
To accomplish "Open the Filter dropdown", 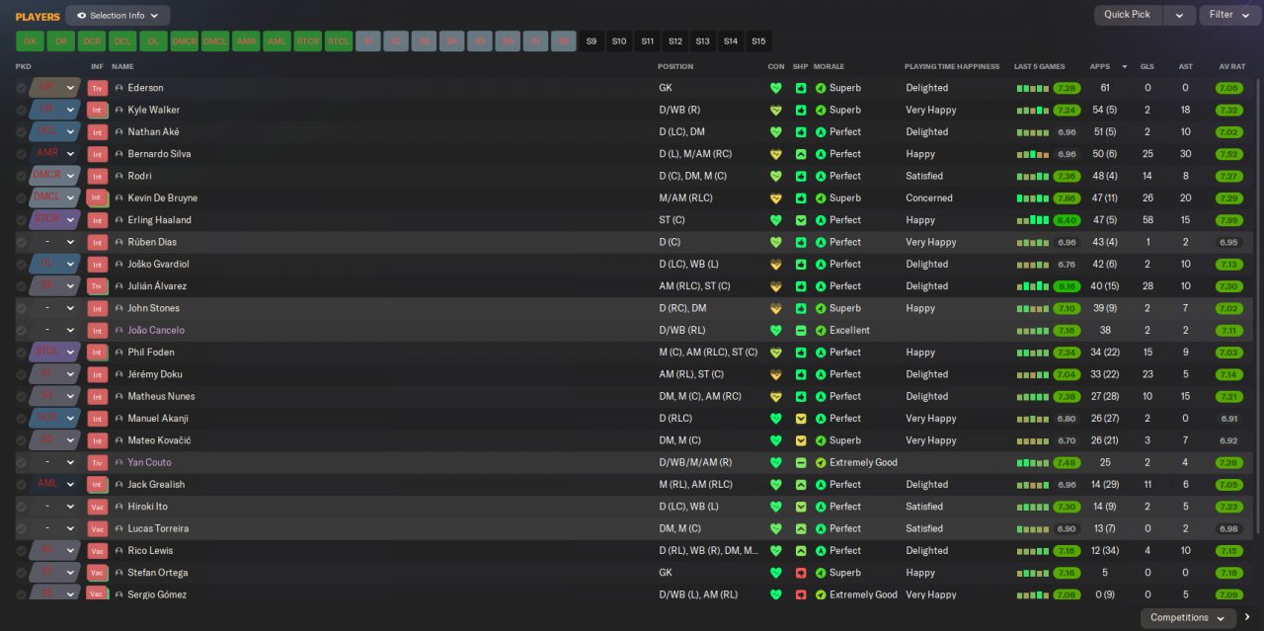I will pyautogui.click(x=1230, y=15).
